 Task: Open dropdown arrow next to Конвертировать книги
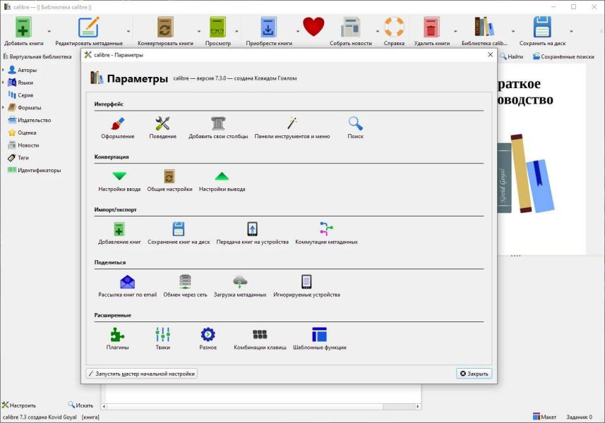coord(199,31)
